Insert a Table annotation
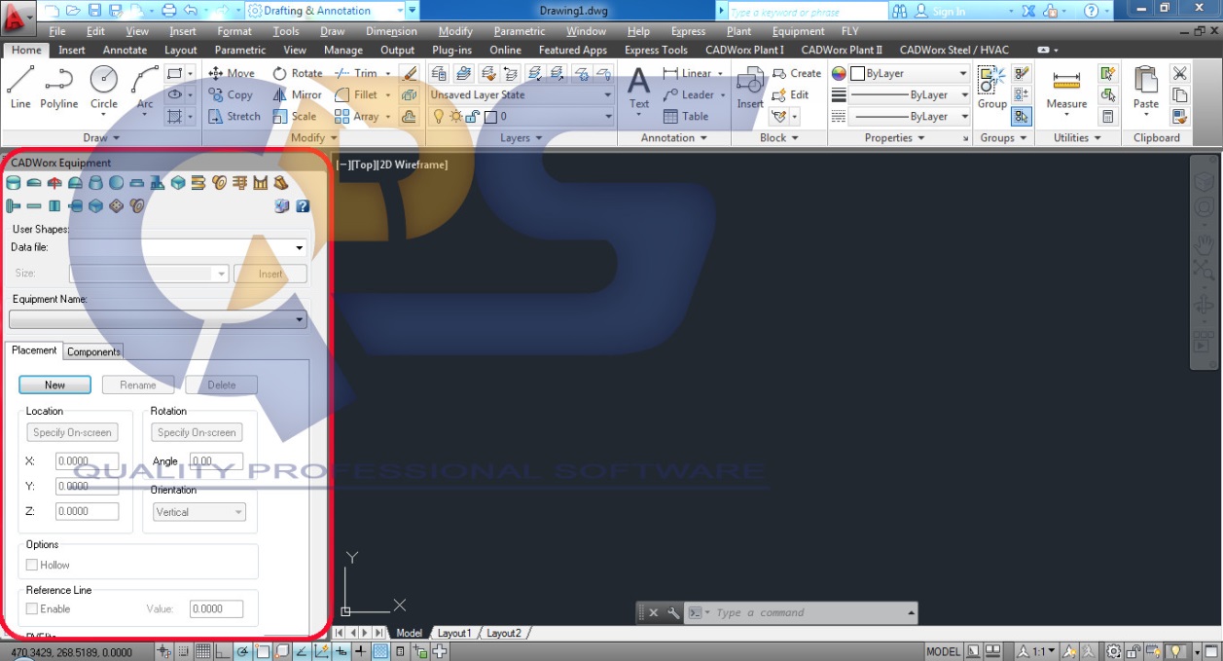Image resolution: width=1223 pixels, height=661 pixels. coord(686,116)
